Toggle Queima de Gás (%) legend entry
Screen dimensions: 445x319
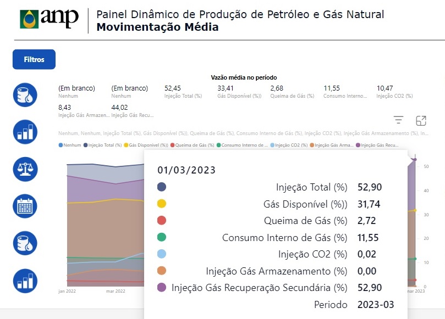[193, 145]
